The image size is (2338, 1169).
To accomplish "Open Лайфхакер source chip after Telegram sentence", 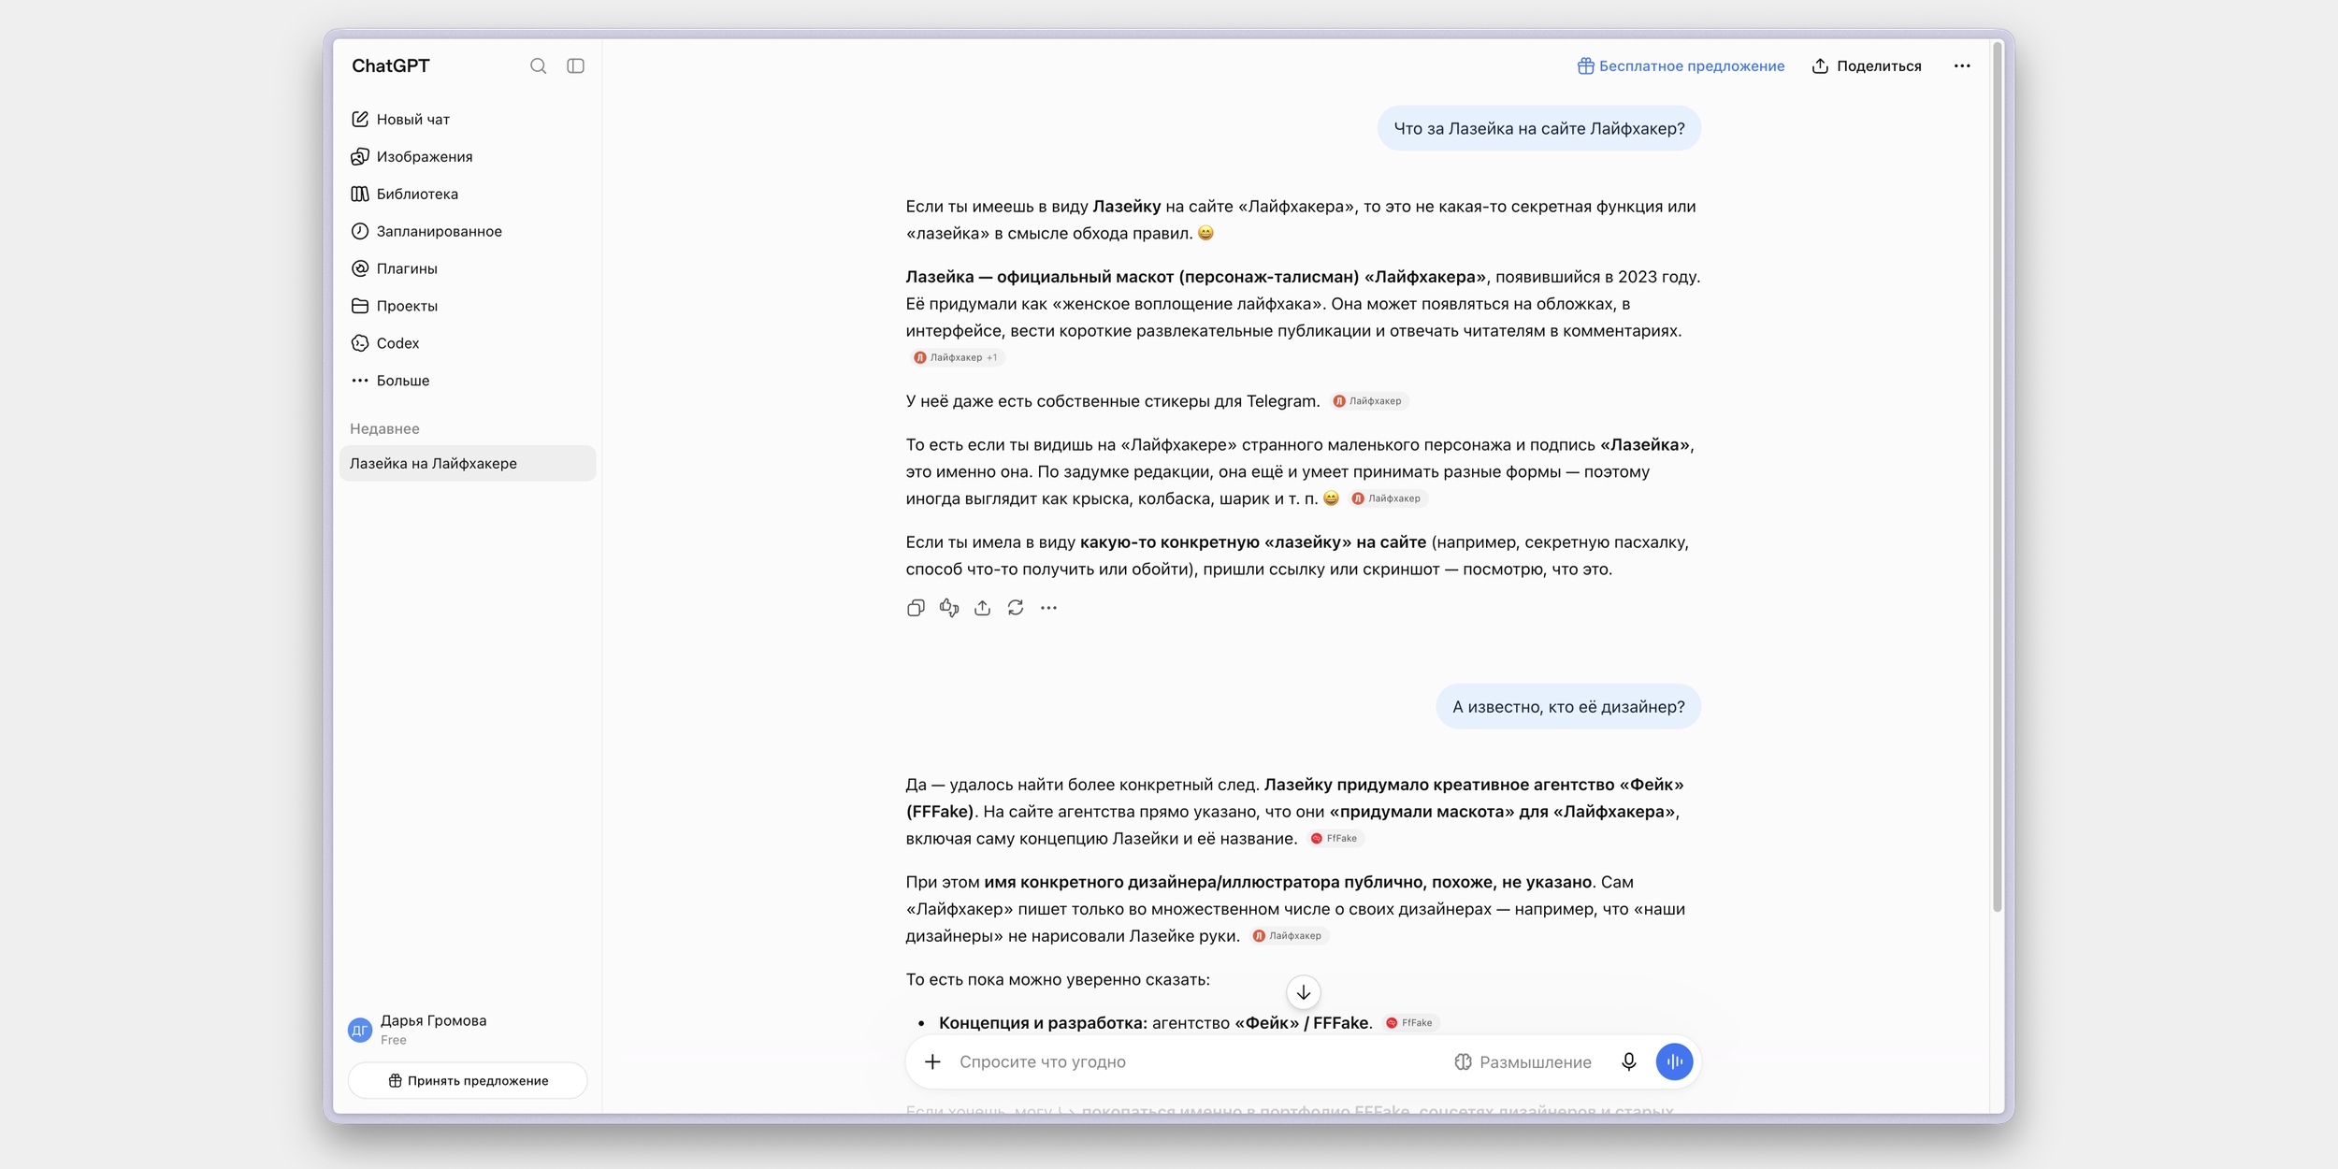I will (x=1370, y=401).
